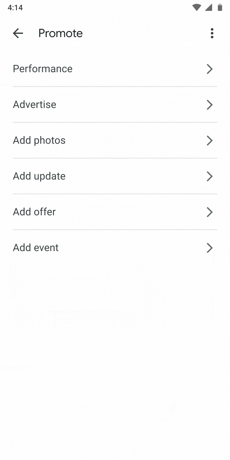The height and width of the screenshot is (460, 230).
Task: Select the Add update label
Action: click(x=39, y=176)
